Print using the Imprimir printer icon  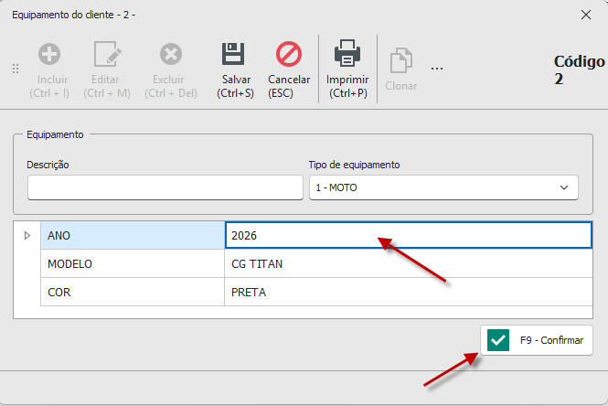pyautogui.click(x=347, y=53)
